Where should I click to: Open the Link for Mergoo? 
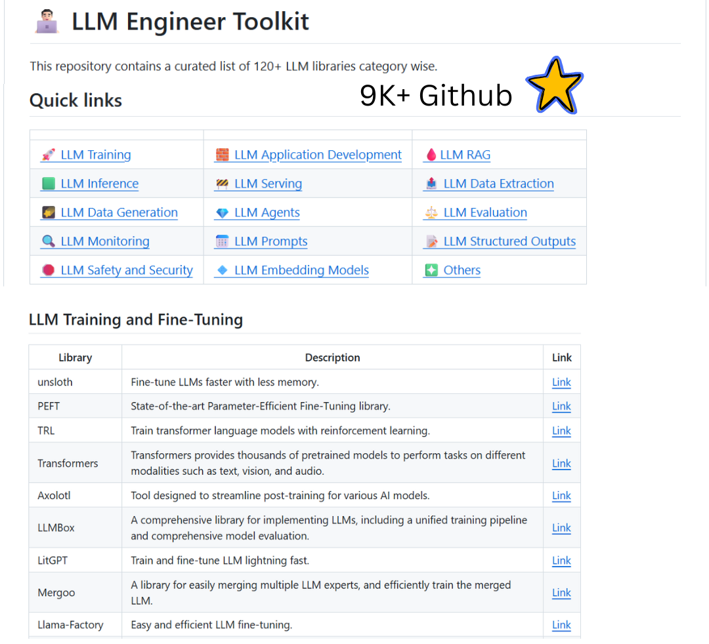tap(561, 593)
